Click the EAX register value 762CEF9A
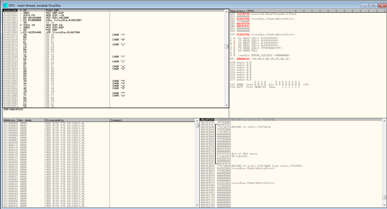 (x=243, y=14)
